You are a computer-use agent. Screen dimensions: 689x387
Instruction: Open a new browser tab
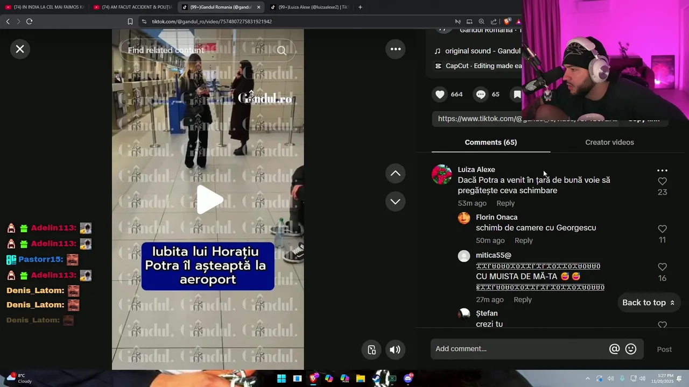pyautogui.click(x=360, y=7)
